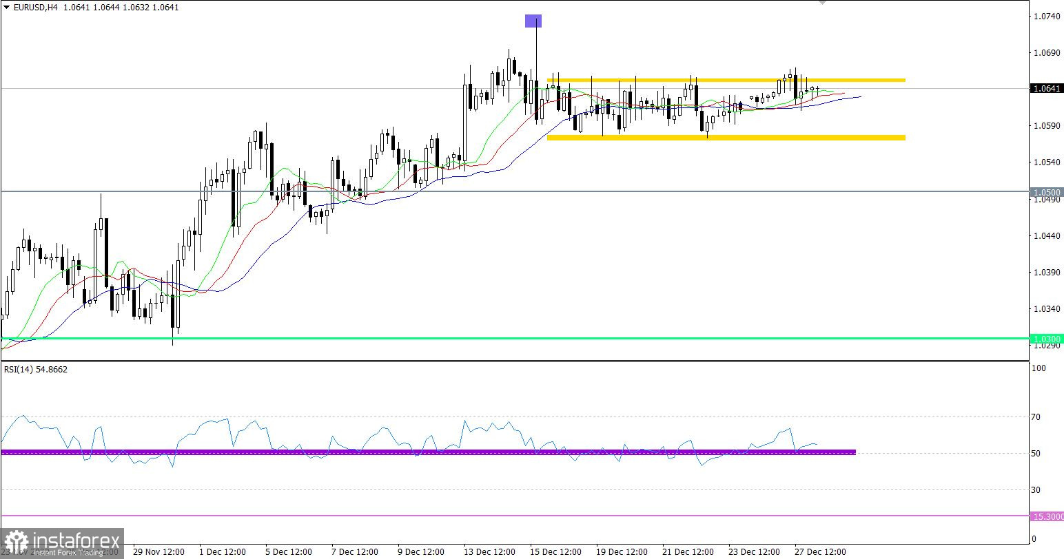Open the EURUSD,H4 chart menu triangle
1064x559 pixels.
(x=6, y=7)
